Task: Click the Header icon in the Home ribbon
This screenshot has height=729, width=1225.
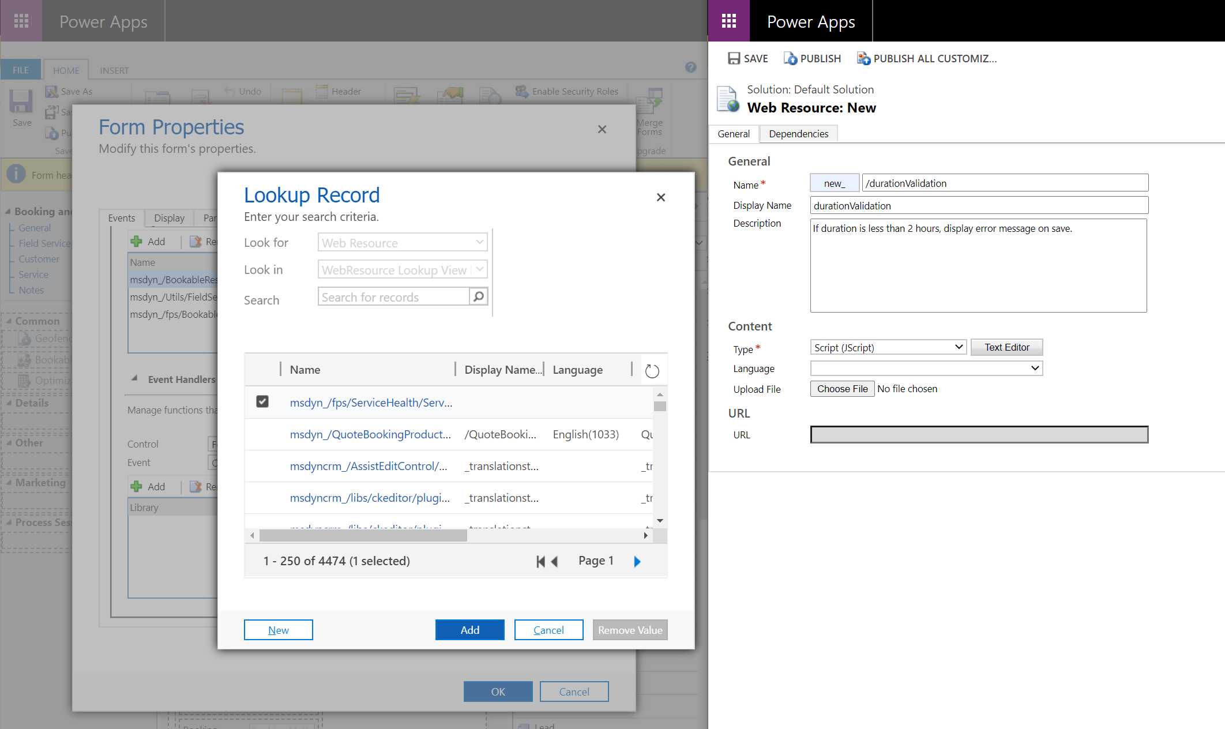Action: [x=321, y=91]
